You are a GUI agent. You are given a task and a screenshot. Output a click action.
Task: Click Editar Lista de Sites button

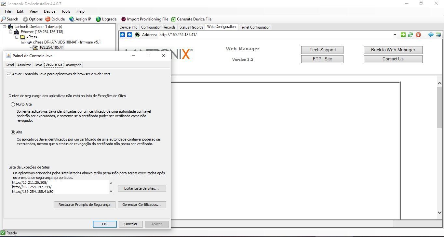pos(142,188)
